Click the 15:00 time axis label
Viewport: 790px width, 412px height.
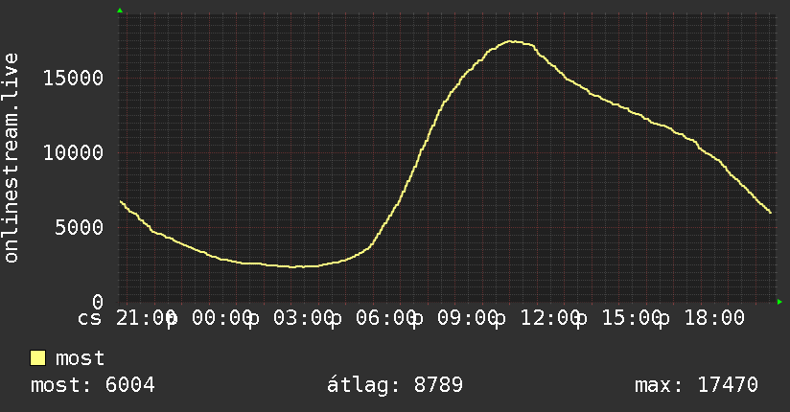pos(633,318)
